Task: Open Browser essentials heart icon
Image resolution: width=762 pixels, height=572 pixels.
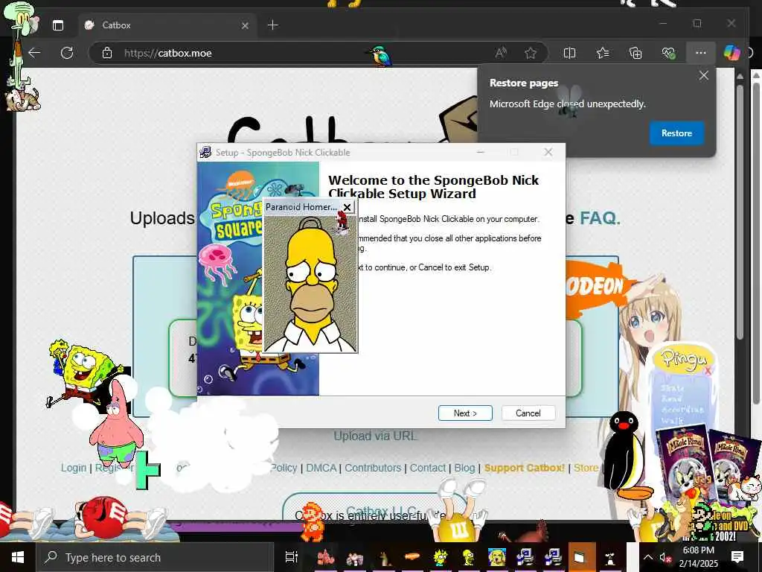Action: point(668,53)
